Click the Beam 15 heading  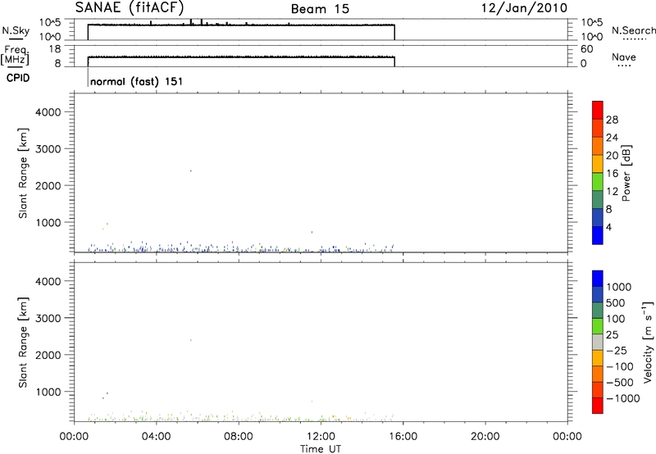tap(320, 9)
